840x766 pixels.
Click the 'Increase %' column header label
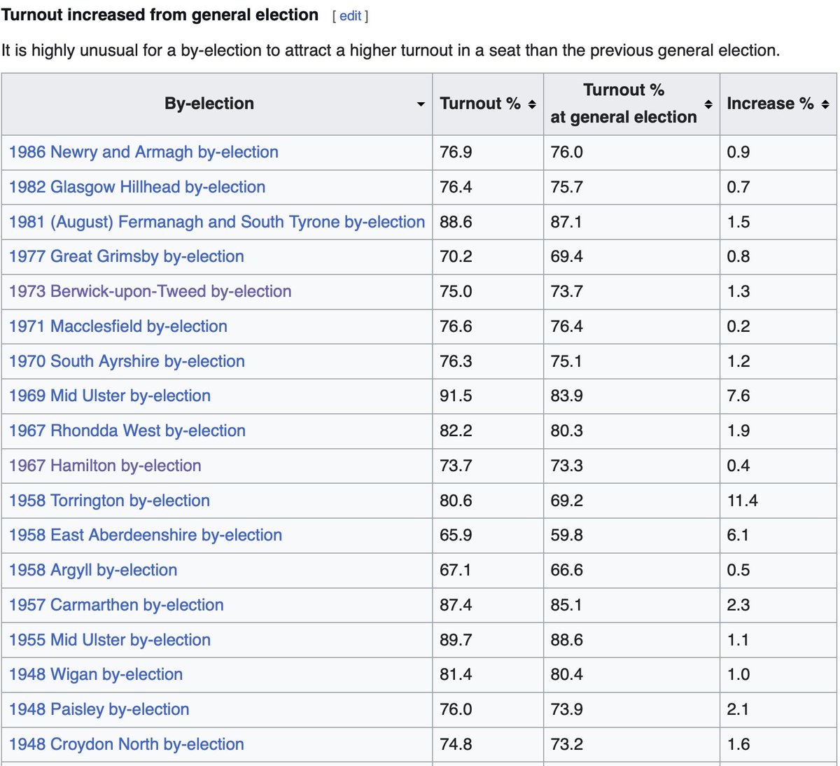(771, 104)
